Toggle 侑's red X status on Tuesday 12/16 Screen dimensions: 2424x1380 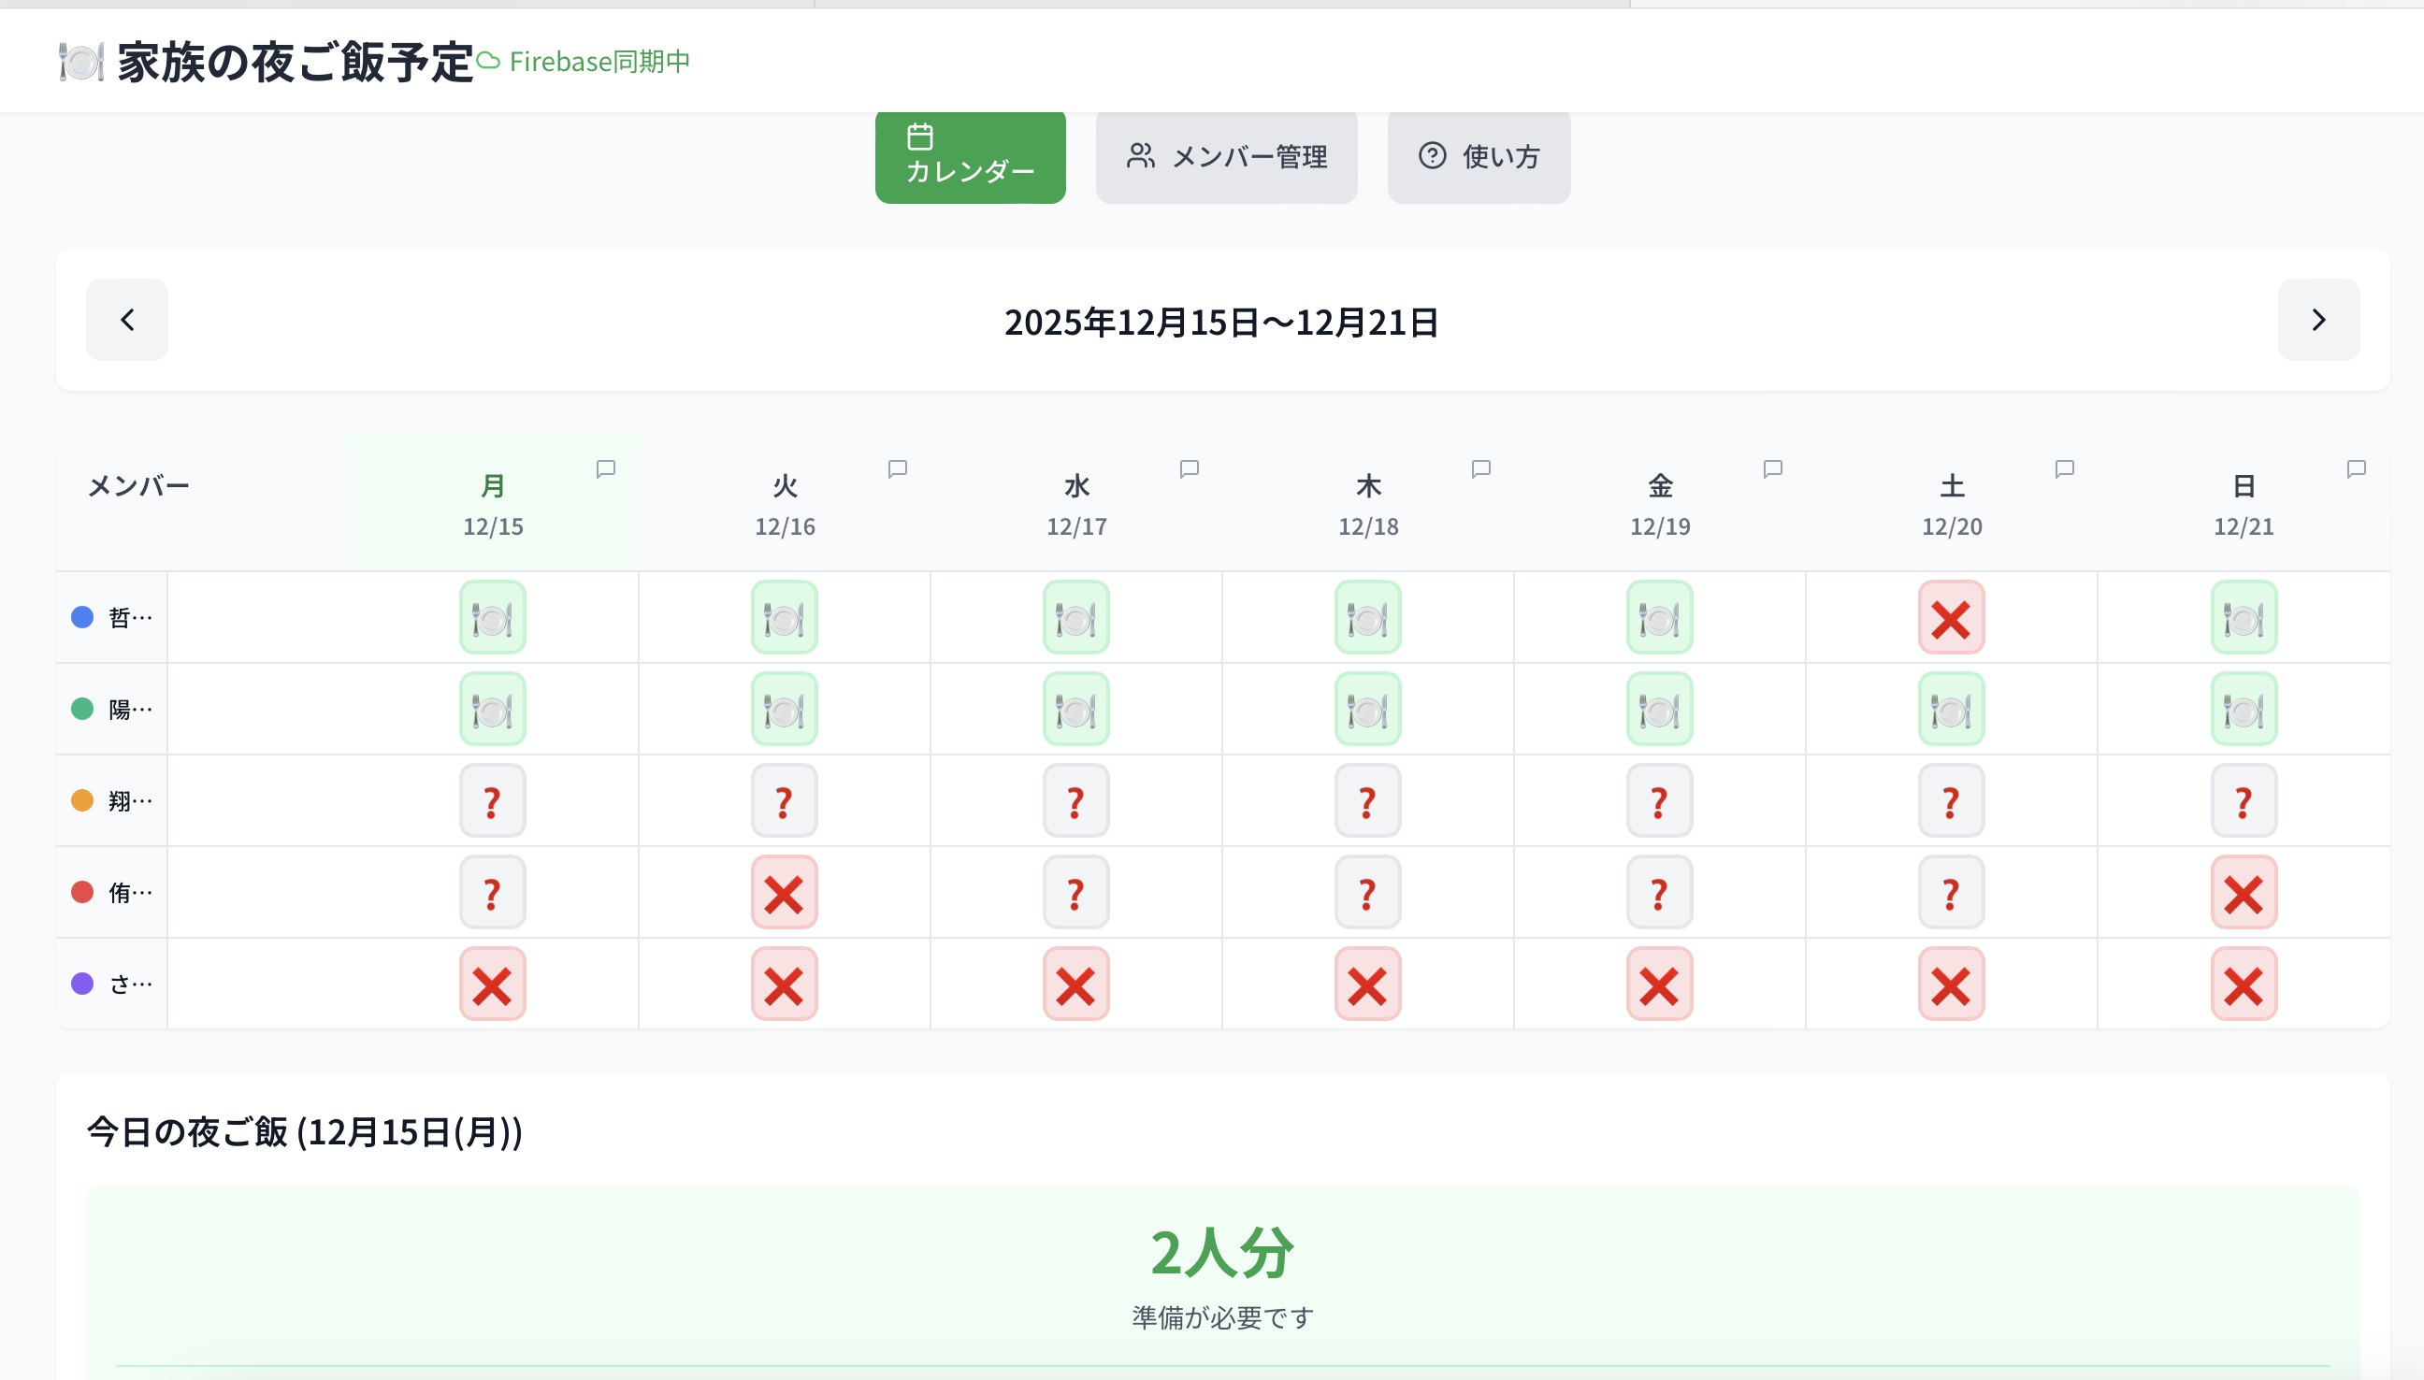pyautogui.click(x=784, y=893)
